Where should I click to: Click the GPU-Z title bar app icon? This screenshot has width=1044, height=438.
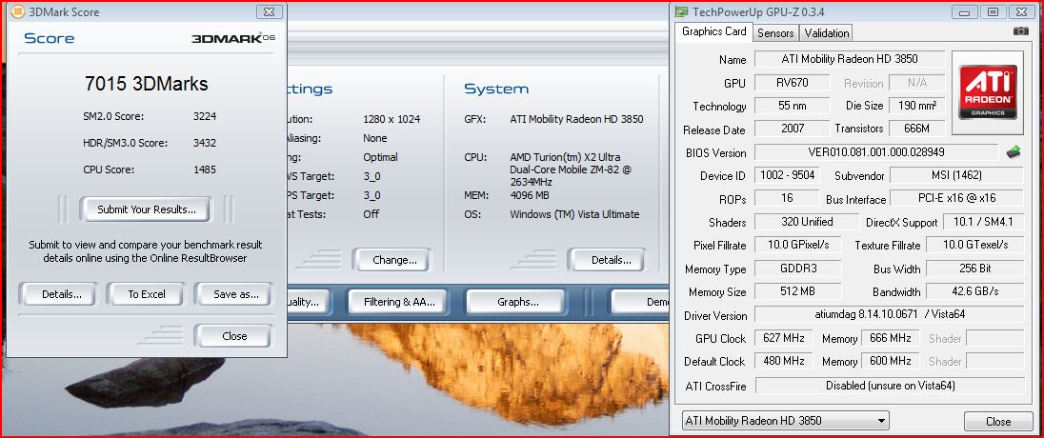tap(681, 12)
